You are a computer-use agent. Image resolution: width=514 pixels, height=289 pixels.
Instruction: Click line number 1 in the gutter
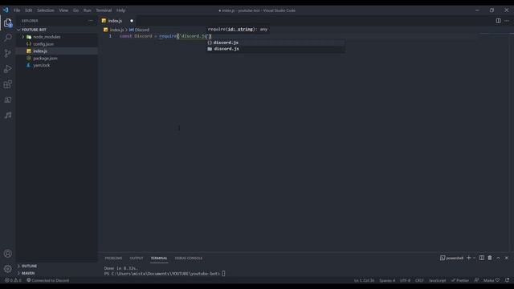click(x=110, y=36)
